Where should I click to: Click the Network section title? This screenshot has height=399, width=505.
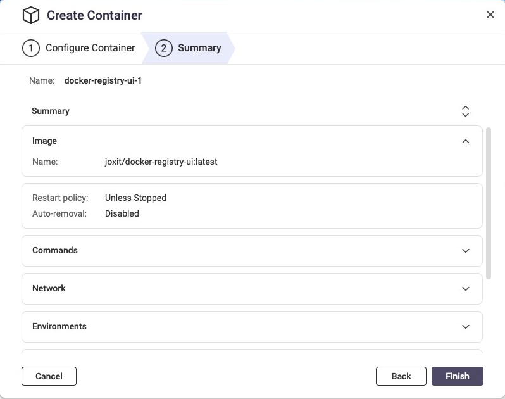[49, 288]
